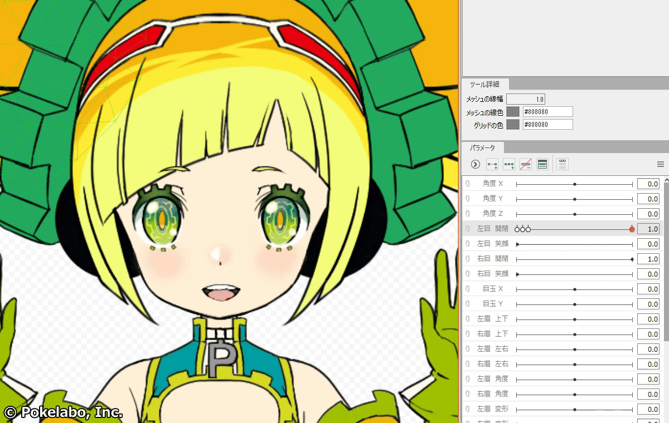Image resolution: width=669 pixels, height=423 pixels.
Task: Switch to the ツール詳細 tab
Action: tap(484, 85)
